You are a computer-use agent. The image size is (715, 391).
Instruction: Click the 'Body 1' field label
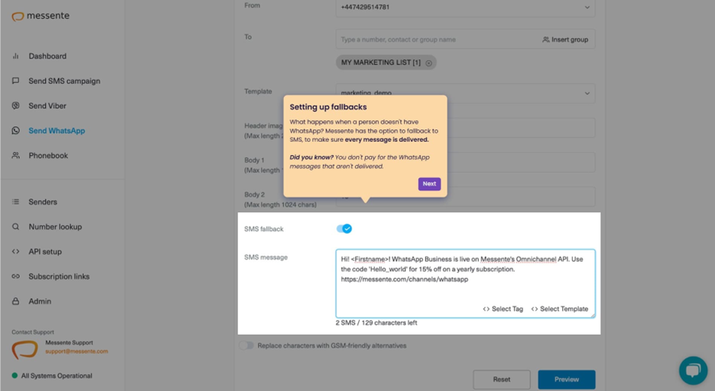click(x=255, y=161)
